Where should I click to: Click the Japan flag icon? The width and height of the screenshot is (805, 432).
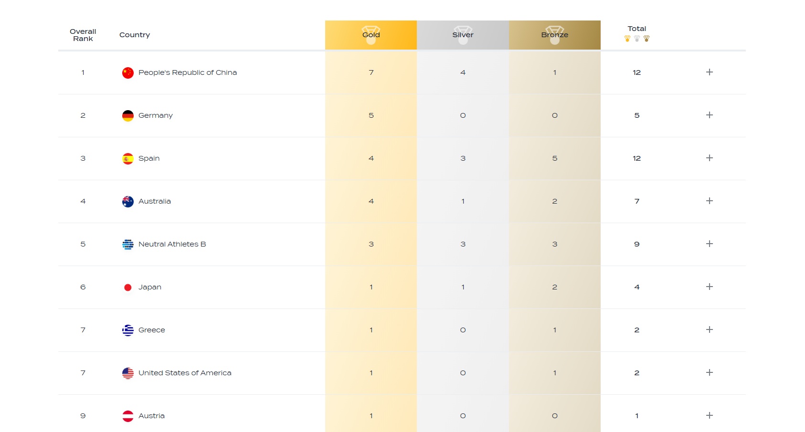point(127,287)
